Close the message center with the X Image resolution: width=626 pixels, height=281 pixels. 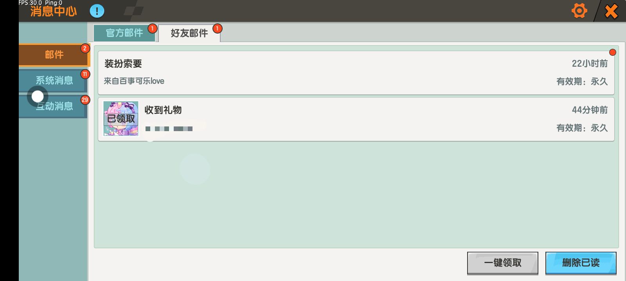coord(611,11)
